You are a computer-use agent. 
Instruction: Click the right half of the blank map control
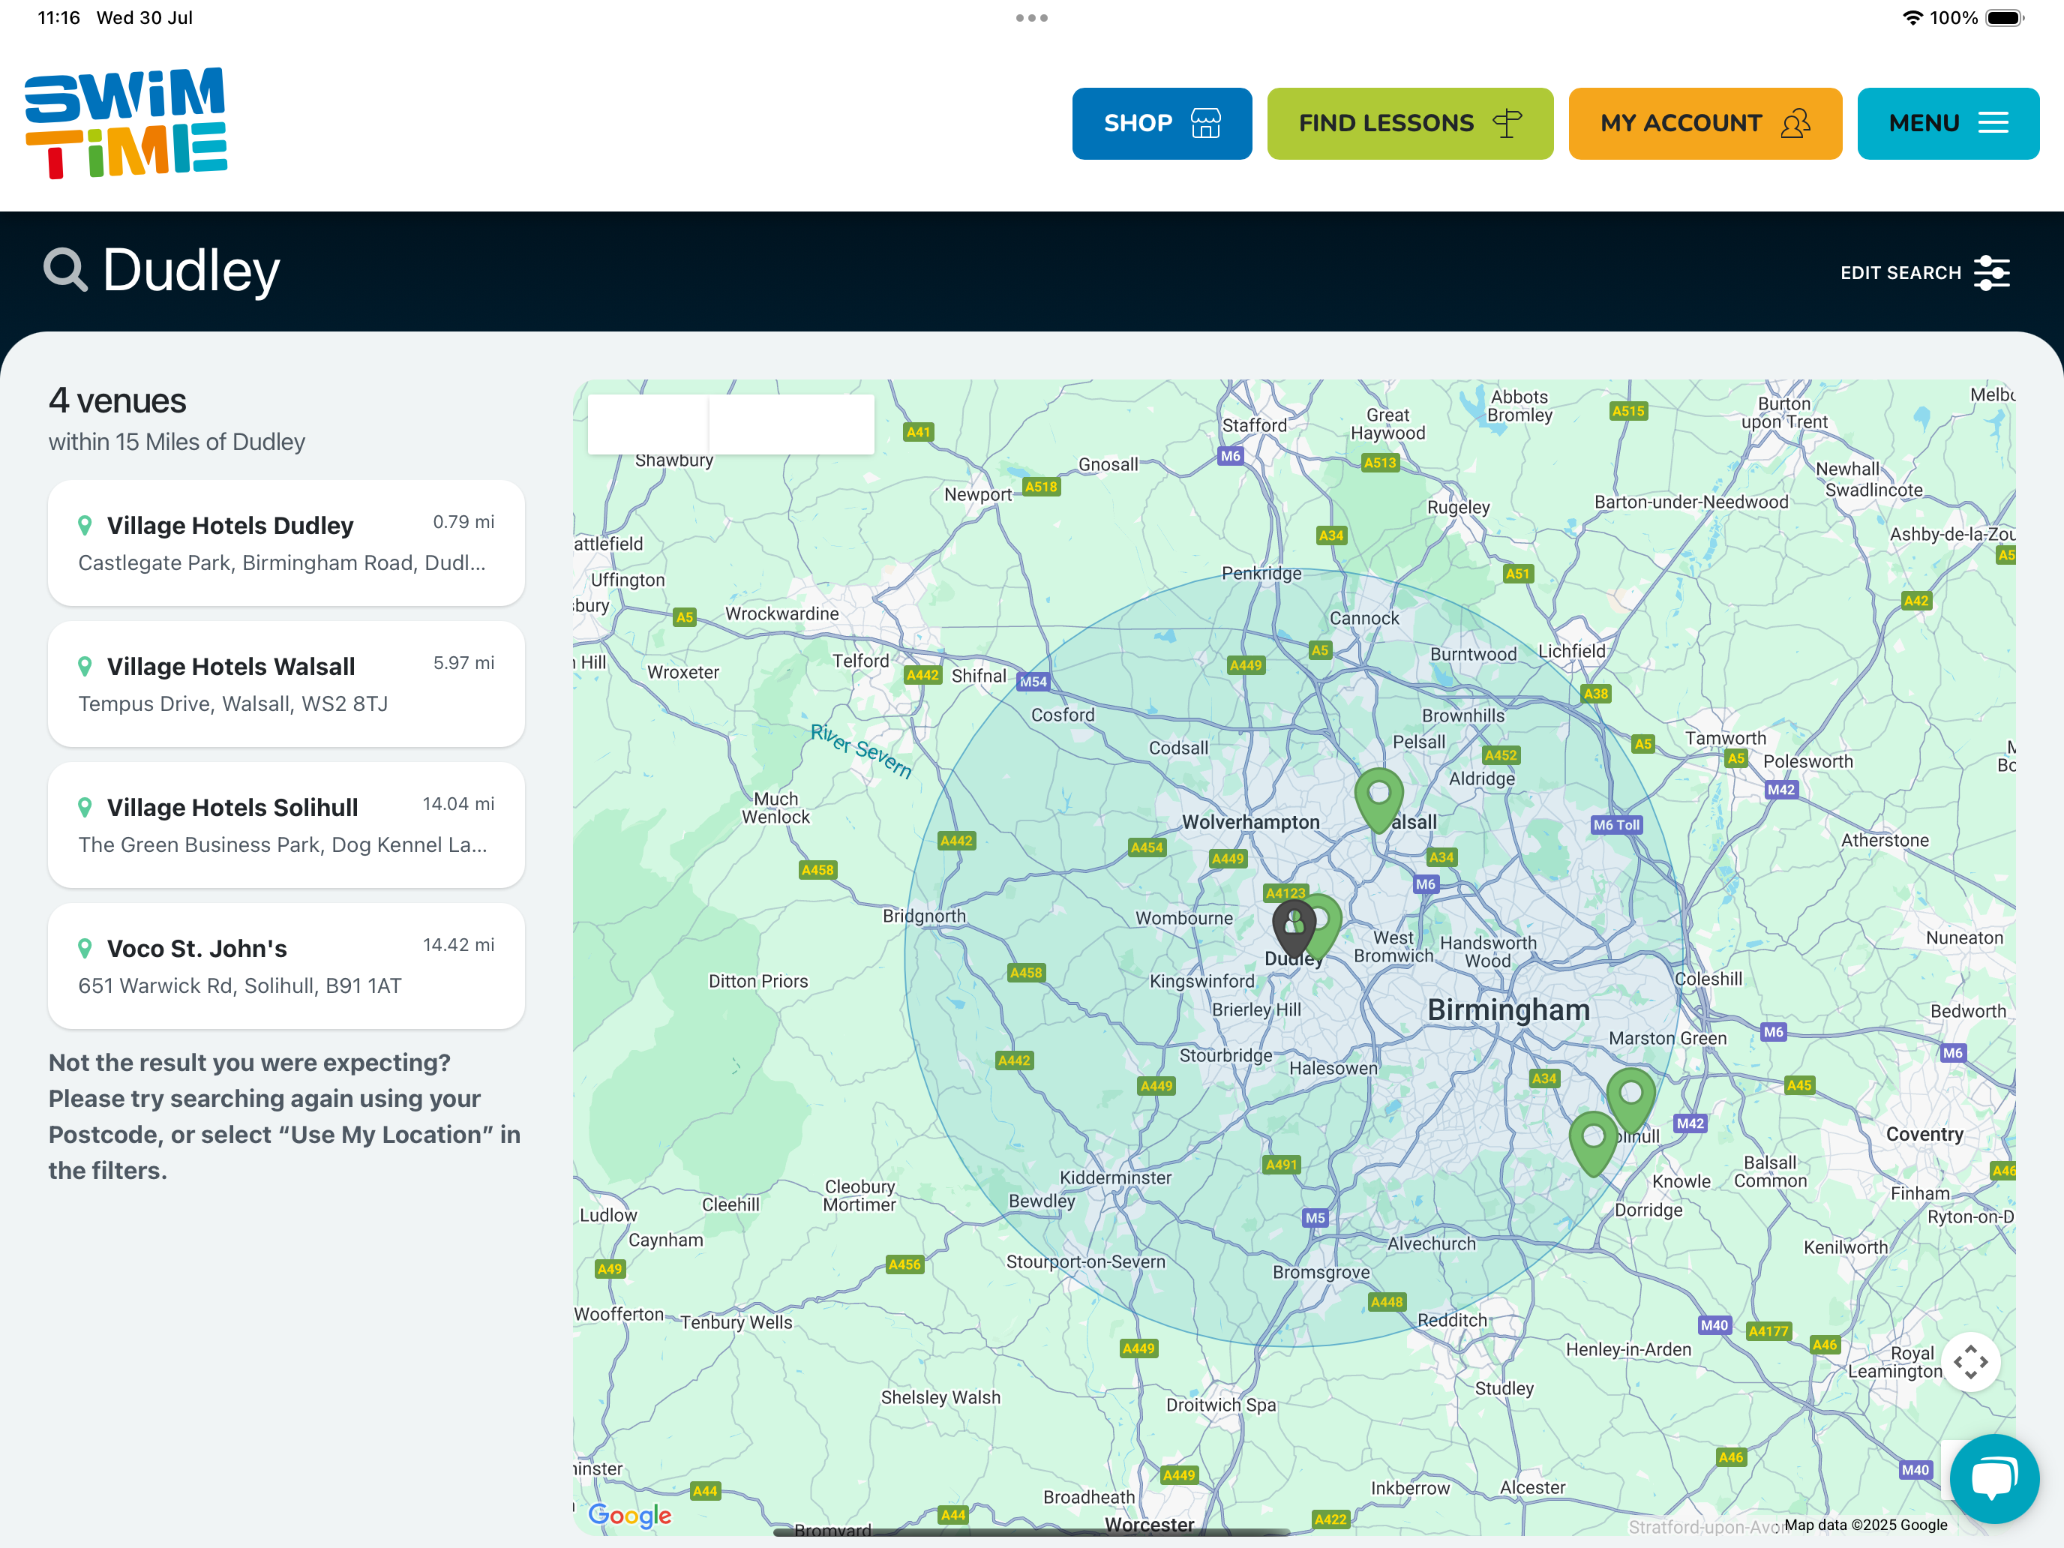coord(791,424)
